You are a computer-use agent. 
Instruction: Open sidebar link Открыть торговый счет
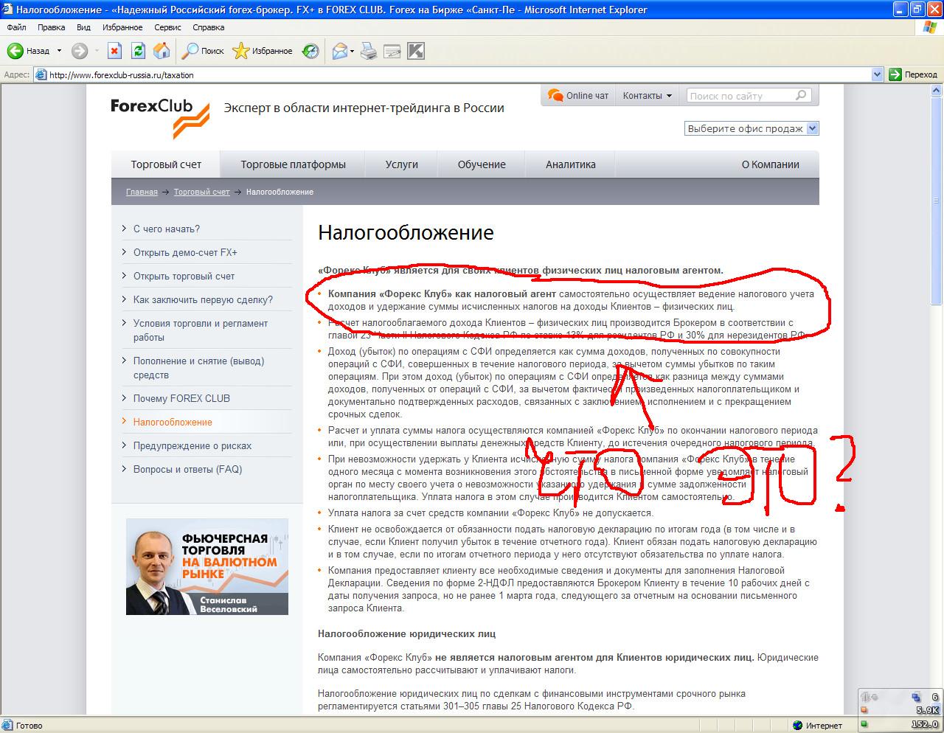[x=184, y=276]
